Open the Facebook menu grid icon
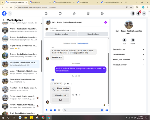The image size is (150, 120). [133, 13]
